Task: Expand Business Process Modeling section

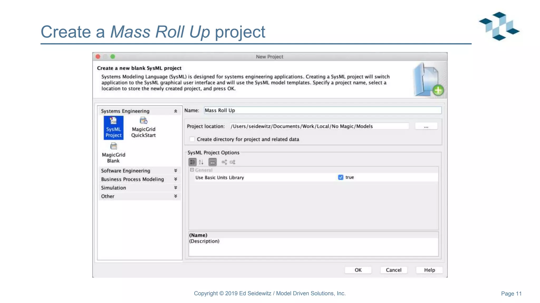Action: [x=176, y=179]
